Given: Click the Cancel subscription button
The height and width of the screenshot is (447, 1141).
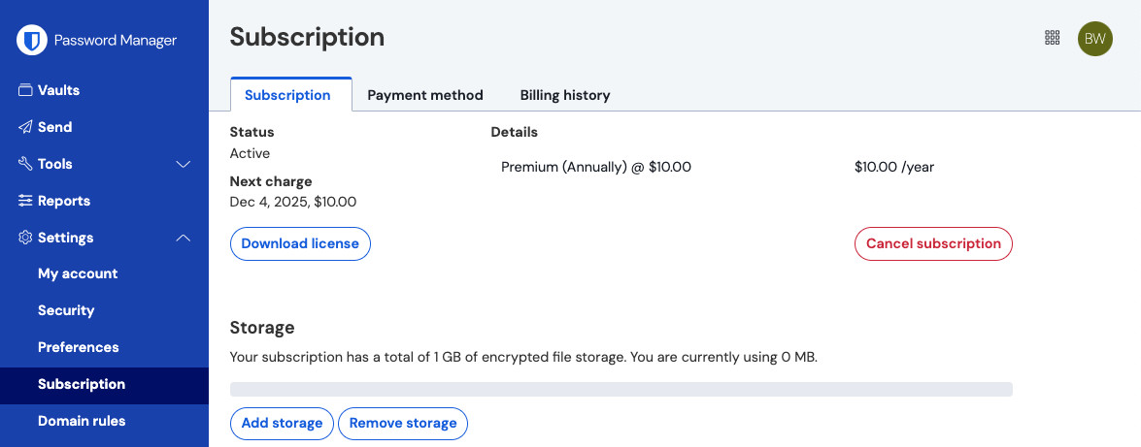Looking at the screenshot, I should click(932, 243).
